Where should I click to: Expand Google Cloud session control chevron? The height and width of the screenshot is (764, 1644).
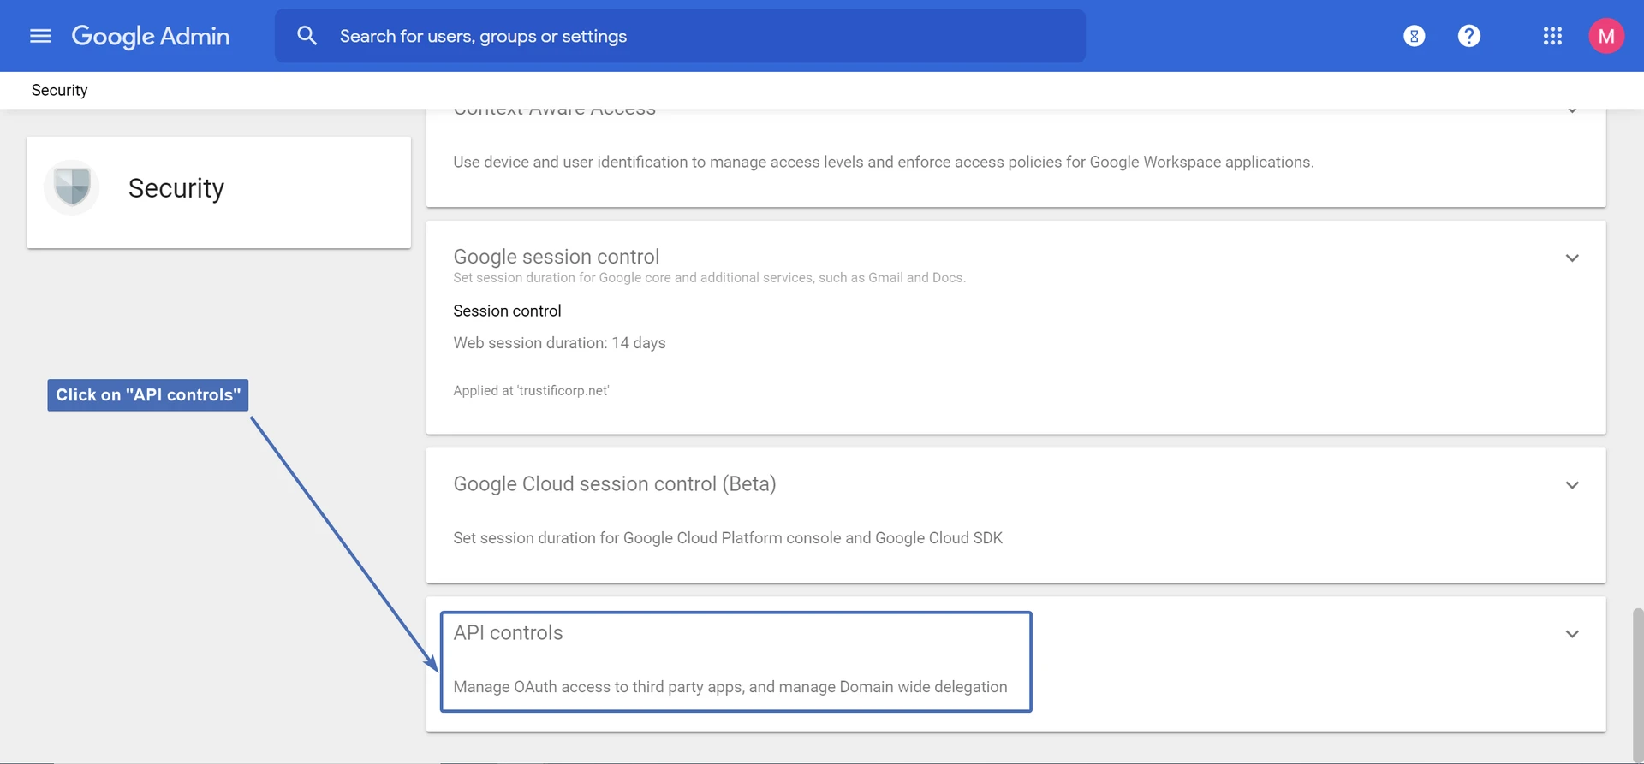(1571, 485)
